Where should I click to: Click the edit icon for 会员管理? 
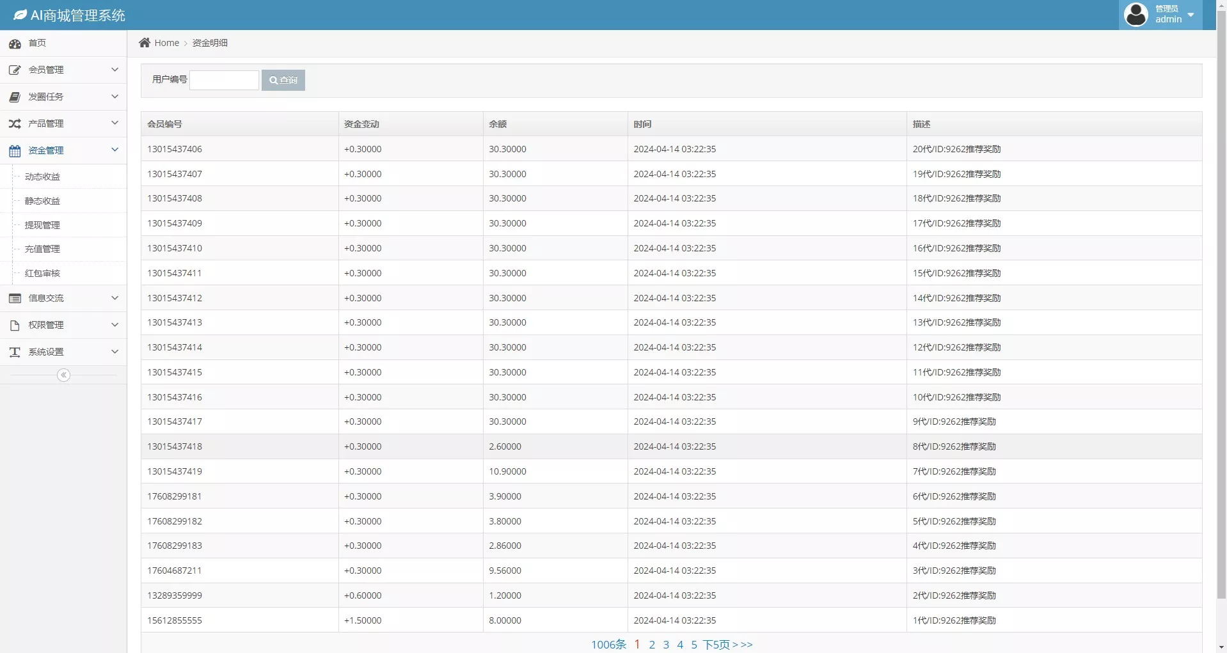(15, 70)
